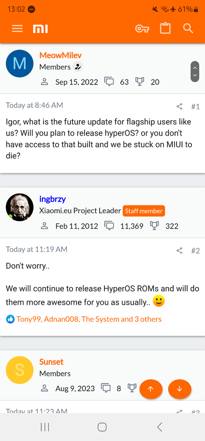Share post #2 using share icon
Image resolution: width=205 pixels, height=441 pixels.
click(x=179, y=250)
